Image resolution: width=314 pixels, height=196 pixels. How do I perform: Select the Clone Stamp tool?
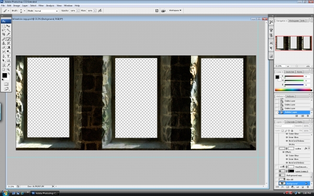[x=4, y=43]
